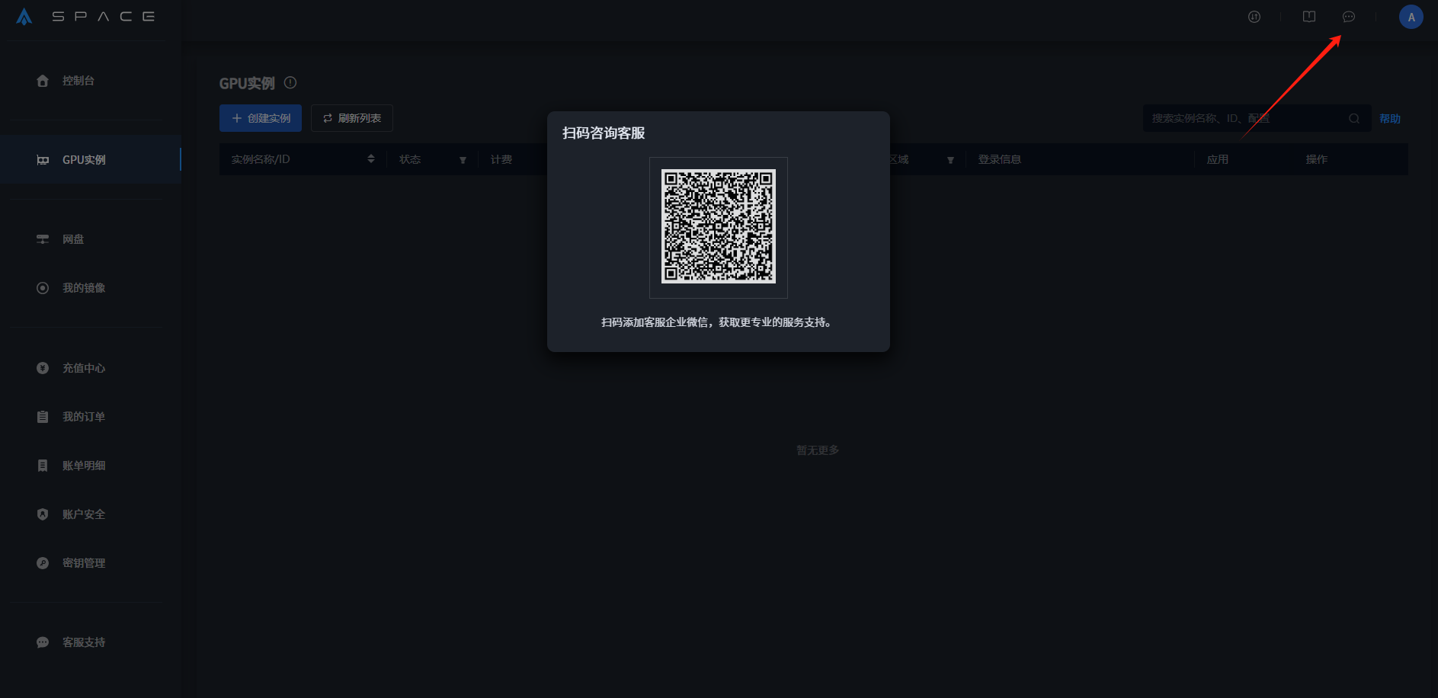1438x698 pixels.
Task: Open the user avatar "A" menu
Action: [x=1411, y=17]
